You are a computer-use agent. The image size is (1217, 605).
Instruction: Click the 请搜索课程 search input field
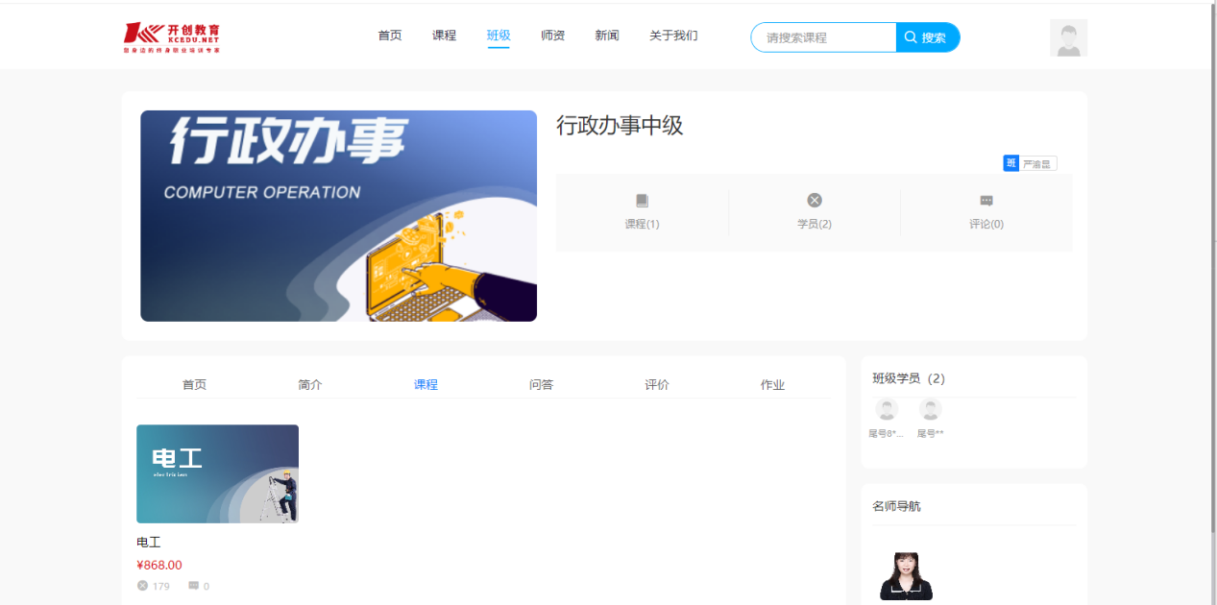(824, 37)
